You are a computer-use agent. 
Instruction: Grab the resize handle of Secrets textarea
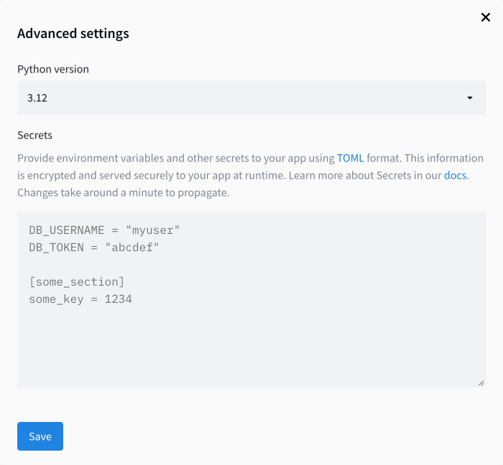(481, 383)
